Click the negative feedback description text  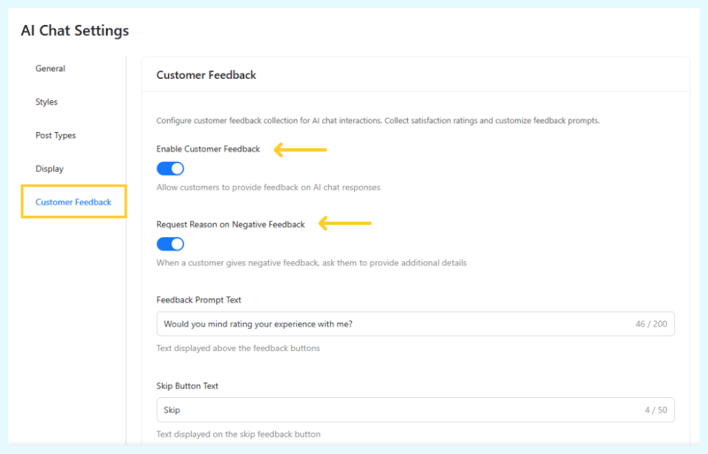coord(311,263)
